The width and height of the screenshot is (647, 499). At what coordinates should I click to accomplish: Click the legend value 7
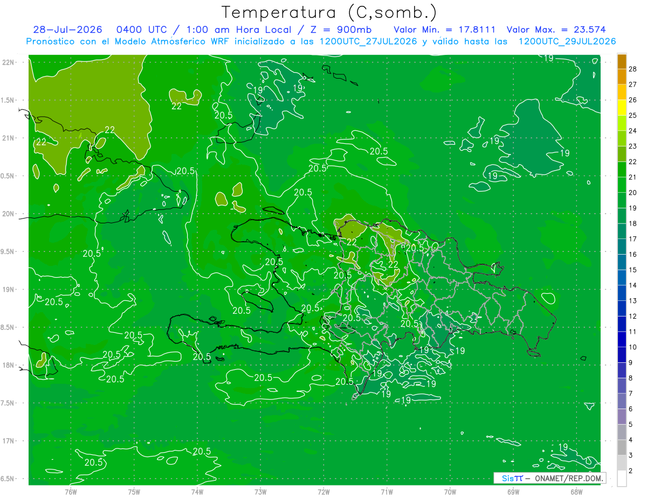click(631, 393)
